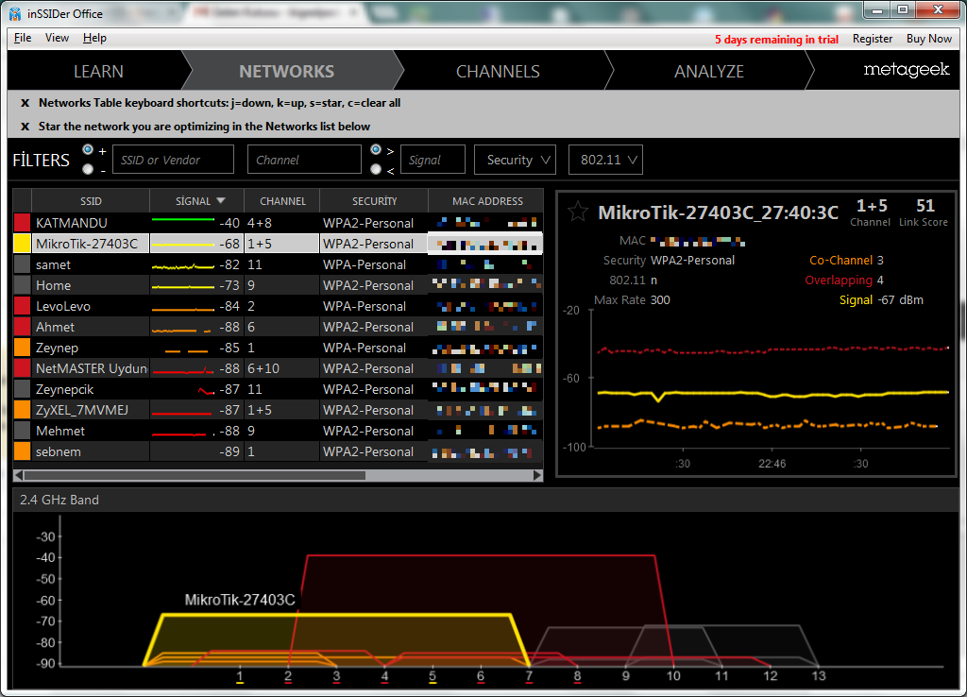Select the LevoLevo network name

[63, 306]
